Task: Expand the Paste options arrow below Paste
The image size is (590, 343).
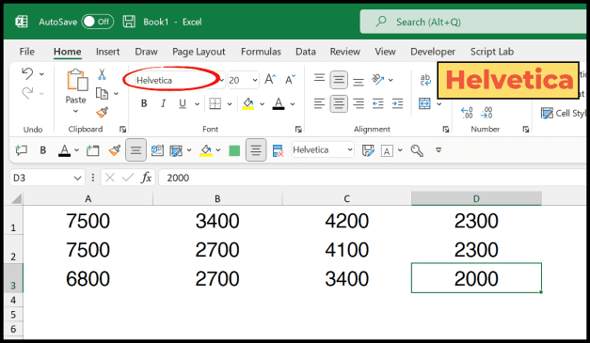Action: pos(75,111)
